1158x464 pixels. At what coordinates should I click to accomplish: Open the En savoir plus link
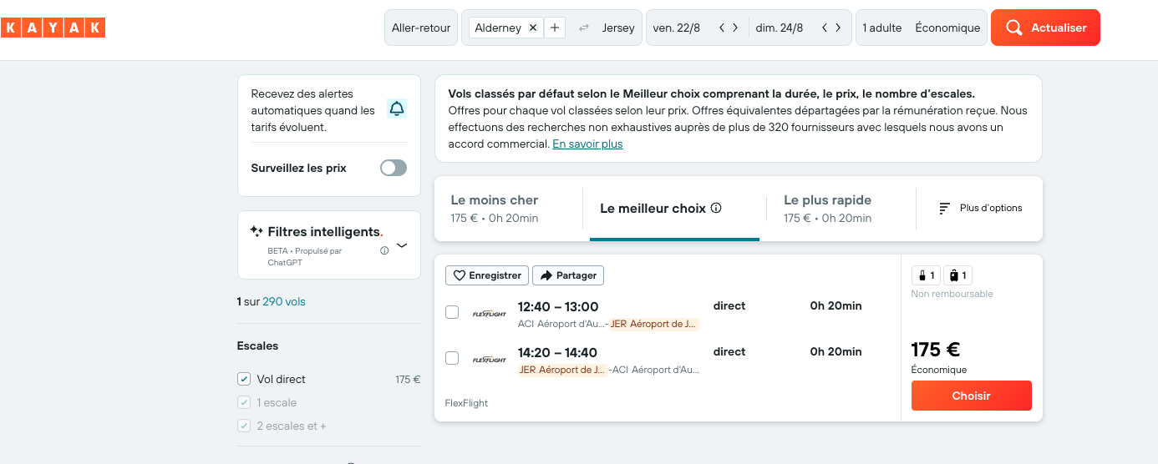coord(587,144)
